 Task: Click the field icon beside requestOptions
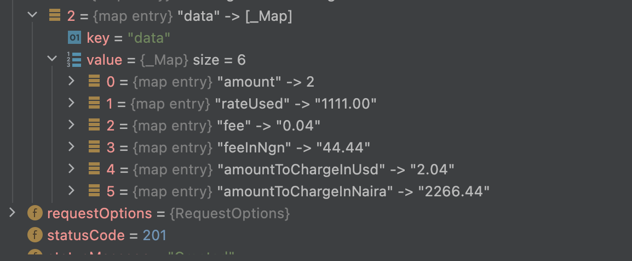(x=35, y=213)
